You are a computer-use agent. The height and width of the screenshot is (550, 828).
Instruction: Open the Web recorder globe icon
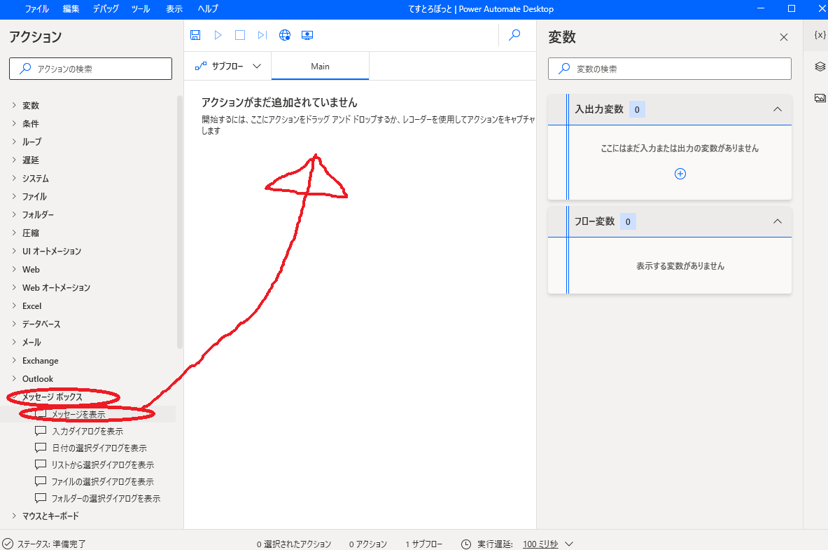(x=285, y=35)
